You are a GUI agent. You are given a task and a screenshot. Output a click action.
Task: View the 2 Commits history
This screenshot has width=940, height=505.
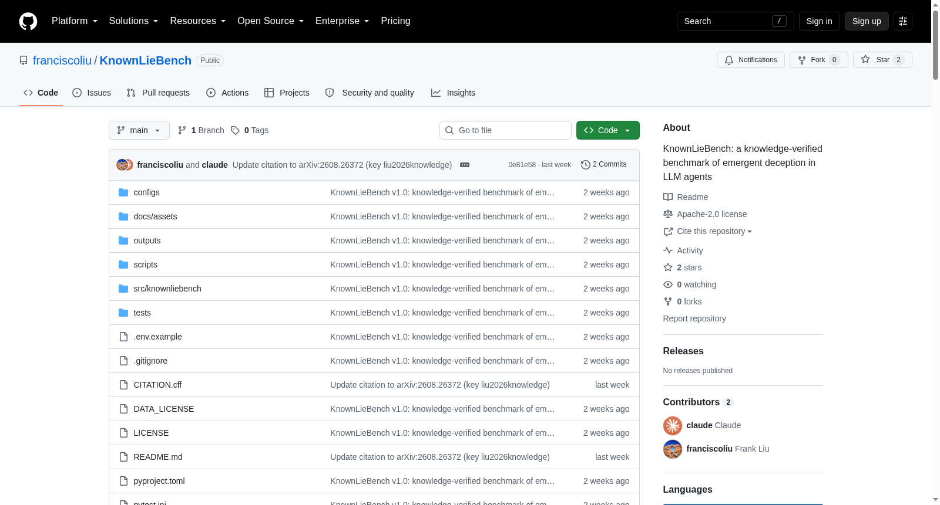click(x=603, y=165)
